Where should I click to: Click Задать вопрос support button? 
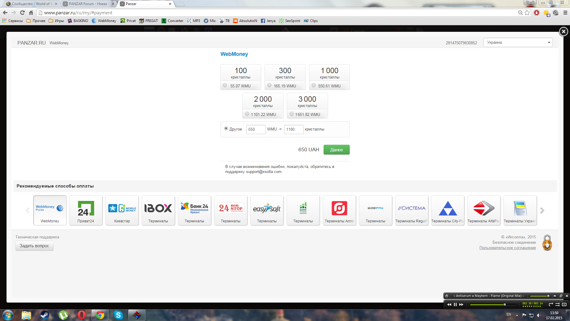coord(34,246)
